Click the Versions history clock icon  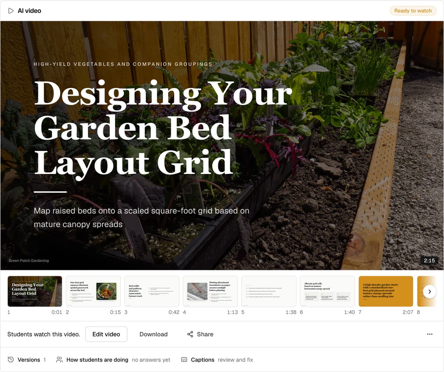pos(11,359)
